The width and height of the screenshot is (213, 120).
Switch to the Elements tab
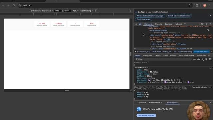click(148, 24)
